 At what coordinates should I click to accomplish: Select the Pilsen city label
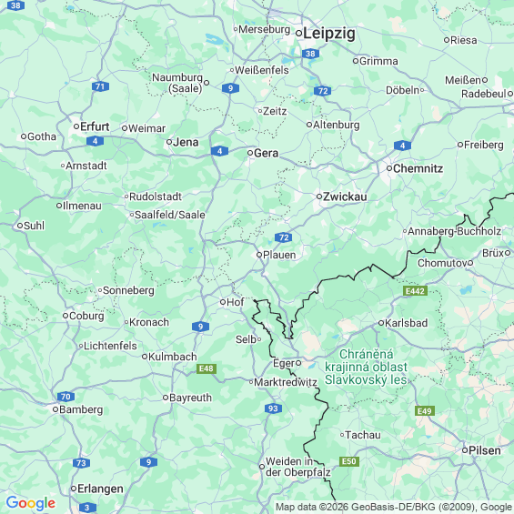485,450
